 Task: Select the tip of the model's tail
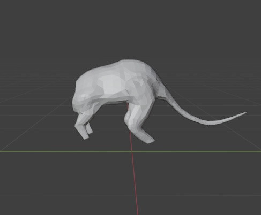245,113
